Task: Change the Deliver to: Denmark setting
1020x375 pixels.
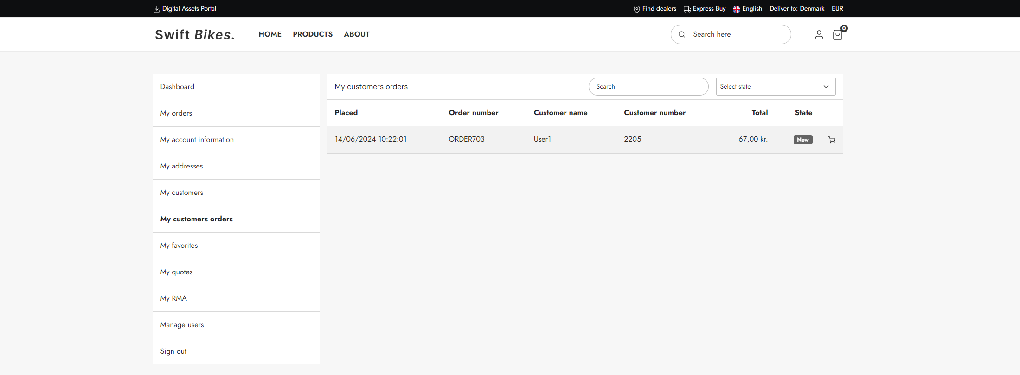Action: (796, 9)
